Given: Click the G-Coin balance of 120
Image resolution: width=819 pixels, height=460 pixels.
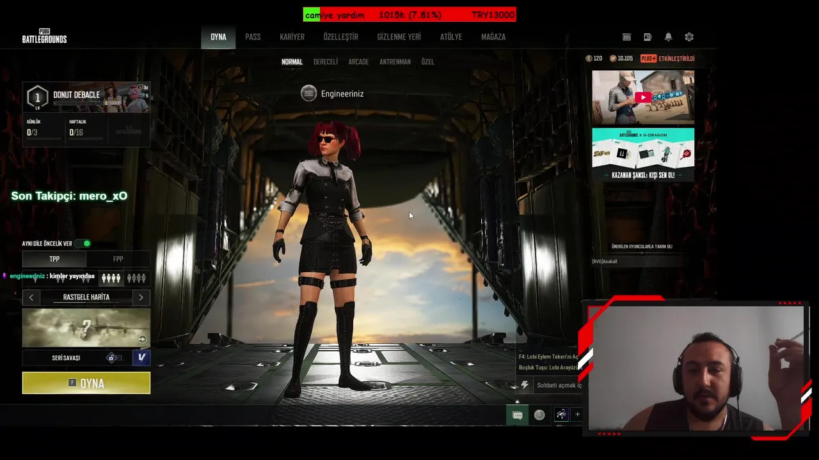Looking at the screenshot, I should (x=594, y=58).
